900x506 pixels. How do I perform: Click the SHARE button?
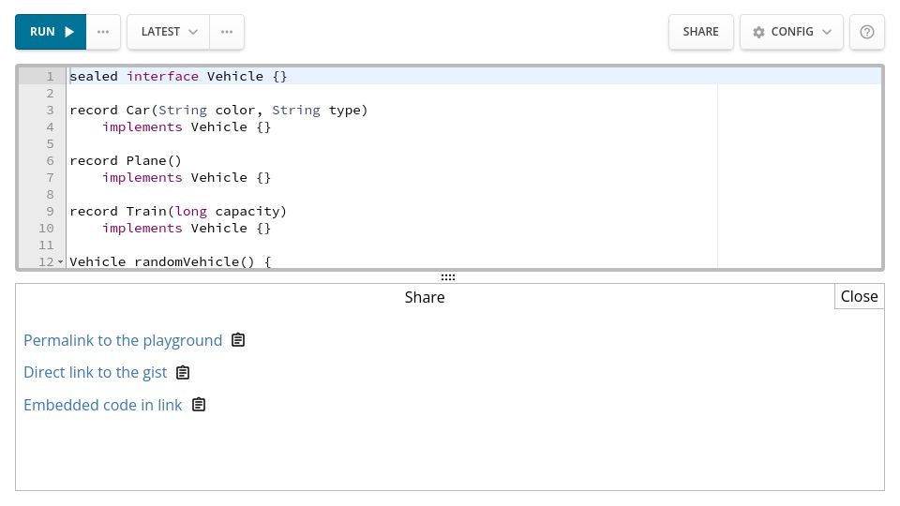click(701, 32)
